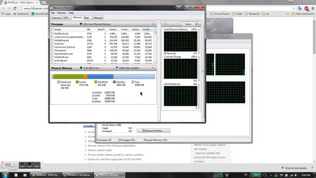Click the Modified legend swatch

pyautogui.click(x=96, y=82)
